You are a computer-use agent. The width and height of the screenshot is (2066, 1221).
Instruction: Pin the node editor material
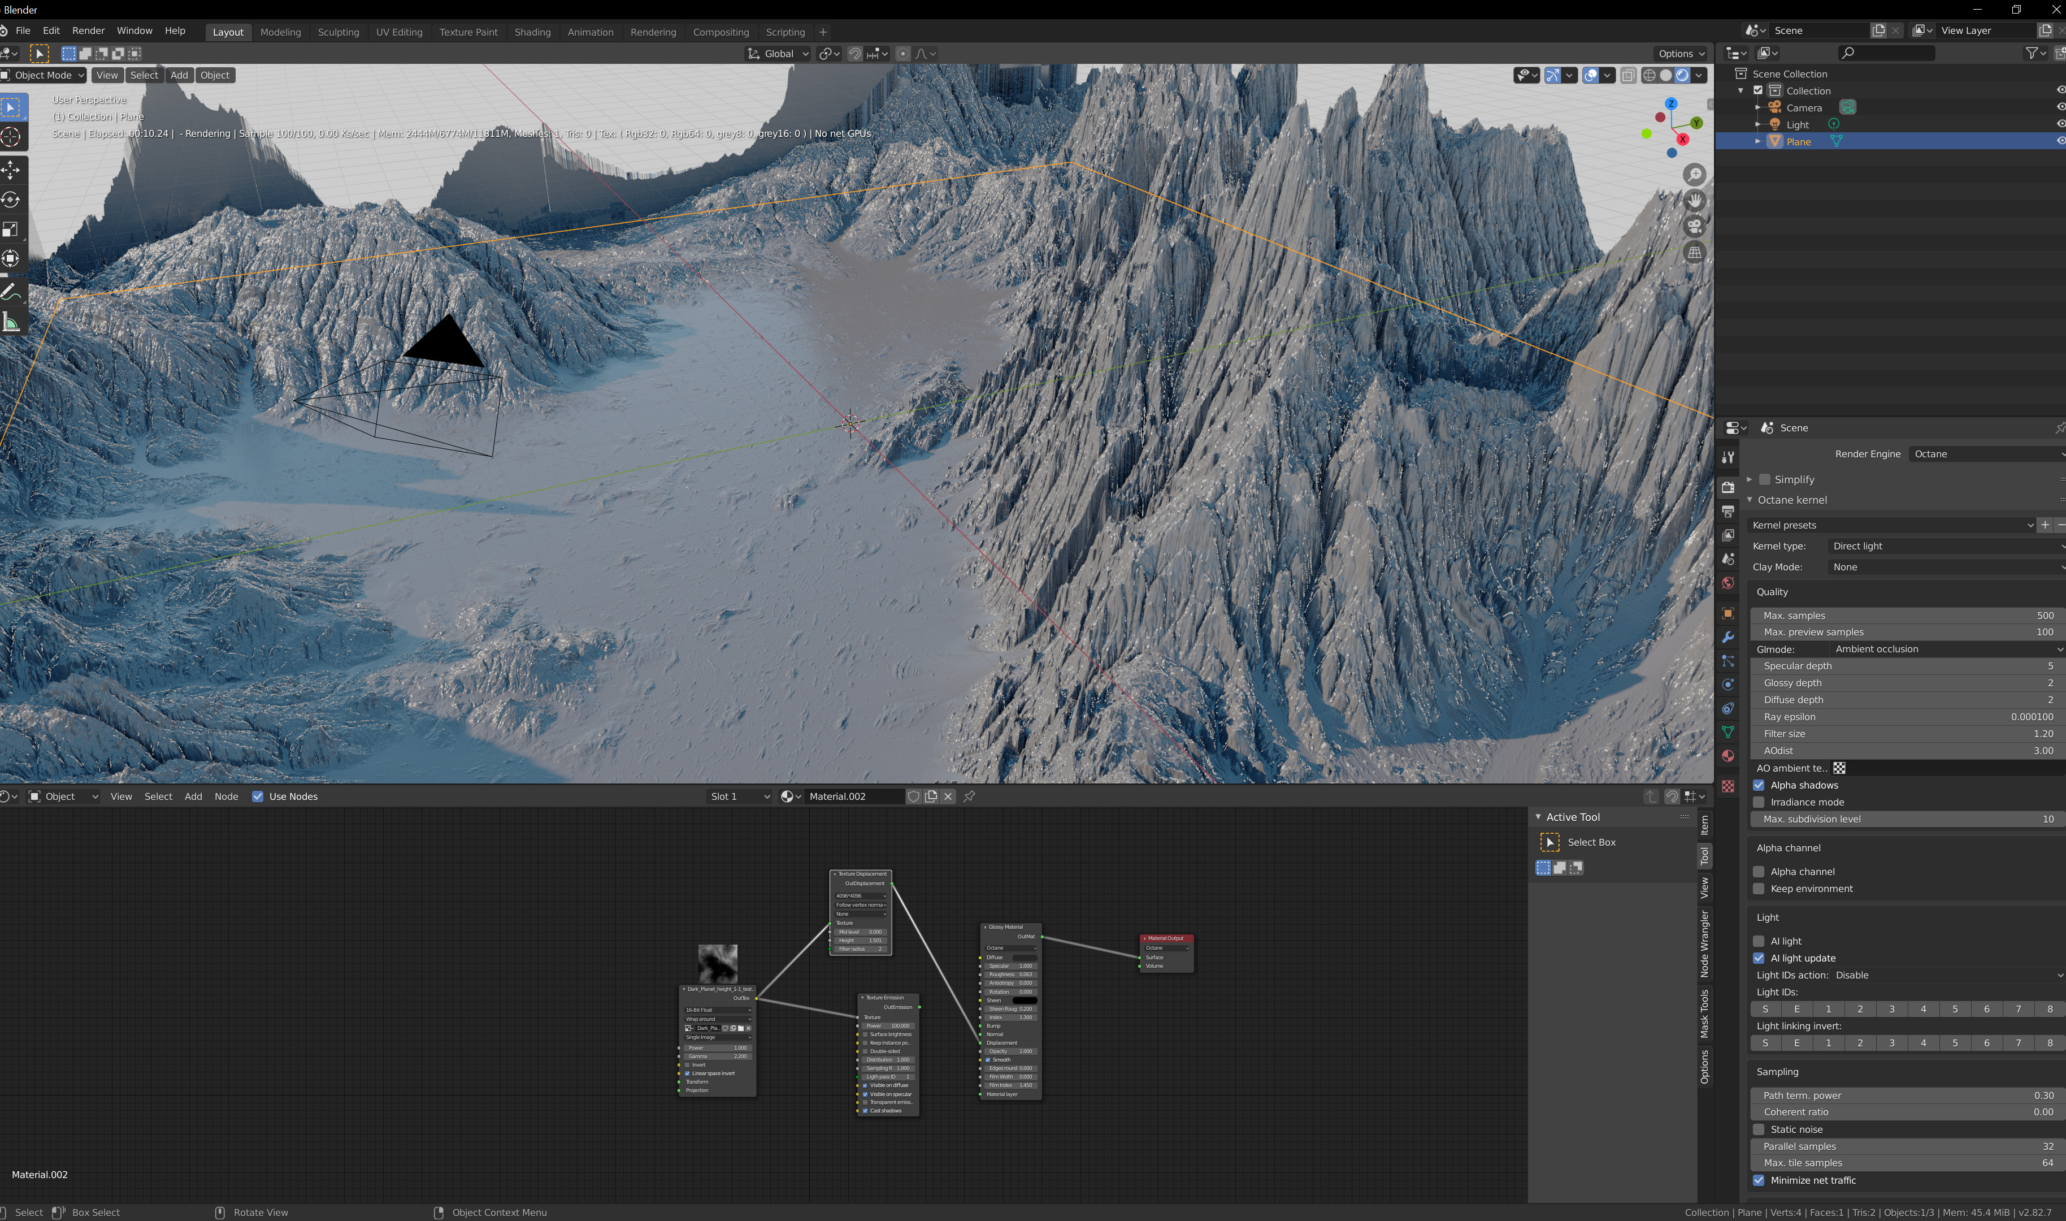[x=970, y=796]
